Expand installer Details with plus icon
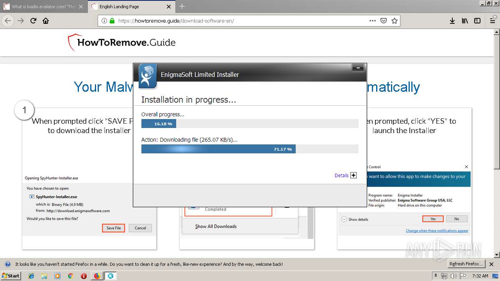Viewport: 500px width, 281px height. tap(354, 175)
